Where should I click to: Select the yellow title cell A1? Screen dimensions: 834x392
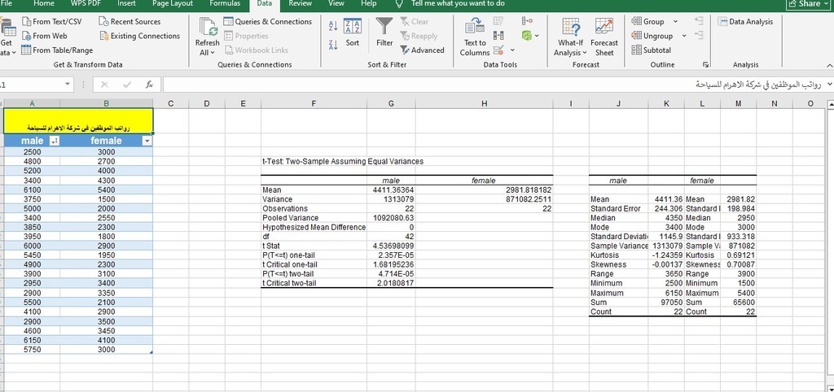[x=77, y=120]
